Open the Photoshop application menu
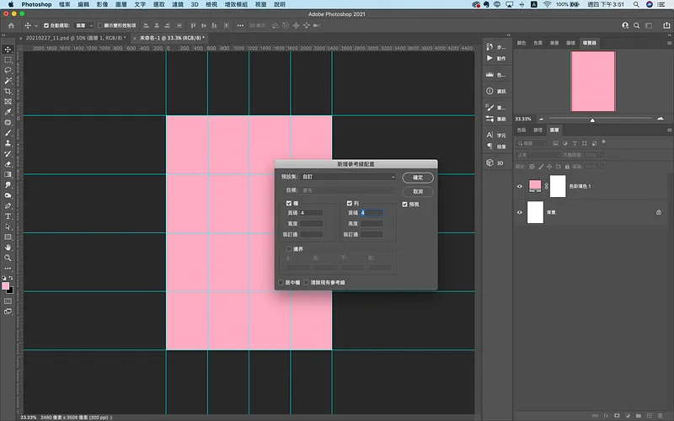This screenshot has height=421, width=674. click(x=36, y=4)
